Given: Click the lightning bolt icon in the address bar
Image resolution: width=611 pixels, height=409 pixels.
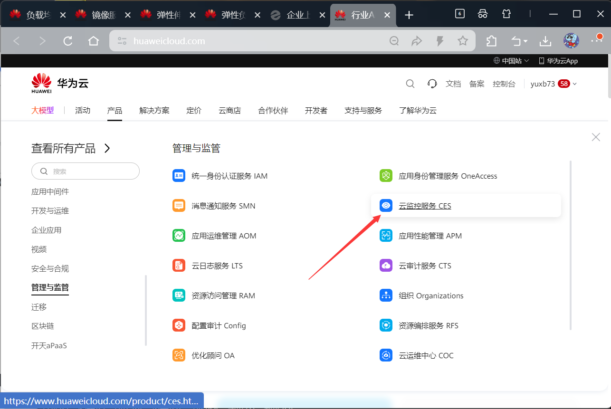Looking at the screenshot, I should (440, 41).
